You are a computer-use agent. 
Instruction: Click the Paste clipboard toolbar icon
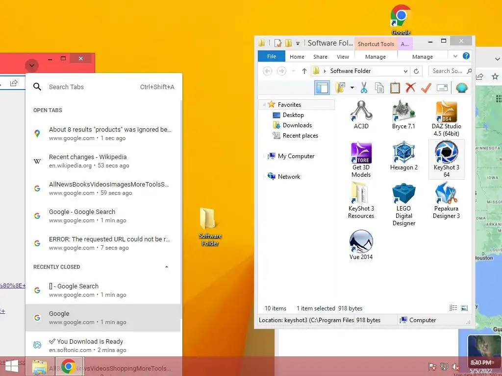tap(395, 88)
